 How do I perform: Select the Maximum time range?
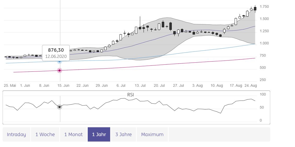pos(152,135)
